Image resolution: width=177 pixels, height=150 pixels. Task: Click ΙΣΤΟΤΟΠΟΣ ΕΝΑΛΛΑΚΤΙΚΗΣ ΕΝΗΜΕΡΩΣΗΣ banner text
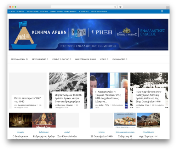(88, 46)
